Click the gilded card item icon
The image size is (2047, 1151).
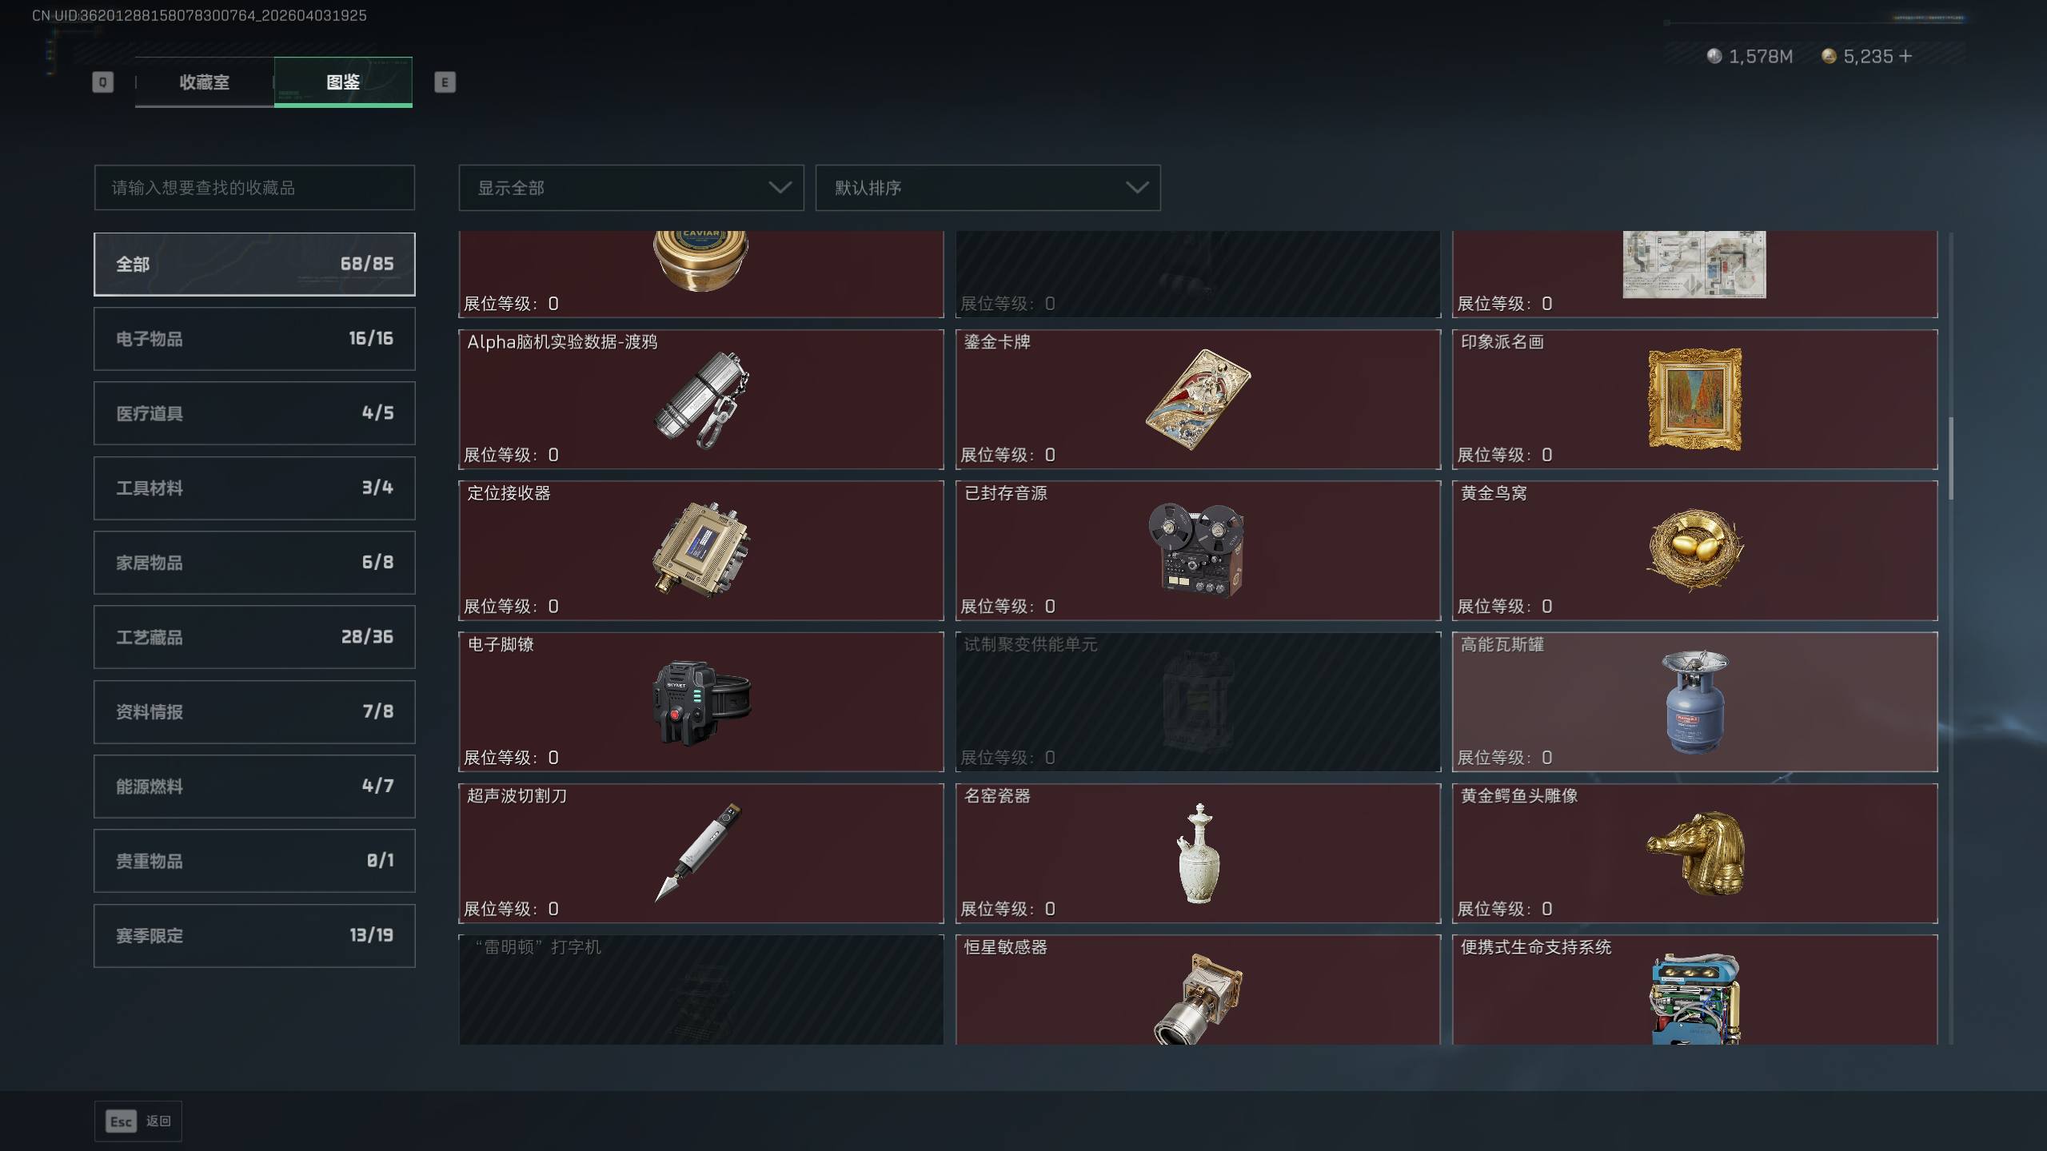1198,399
